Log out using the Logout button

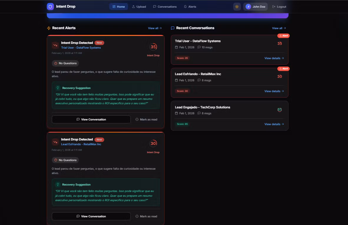279,7
